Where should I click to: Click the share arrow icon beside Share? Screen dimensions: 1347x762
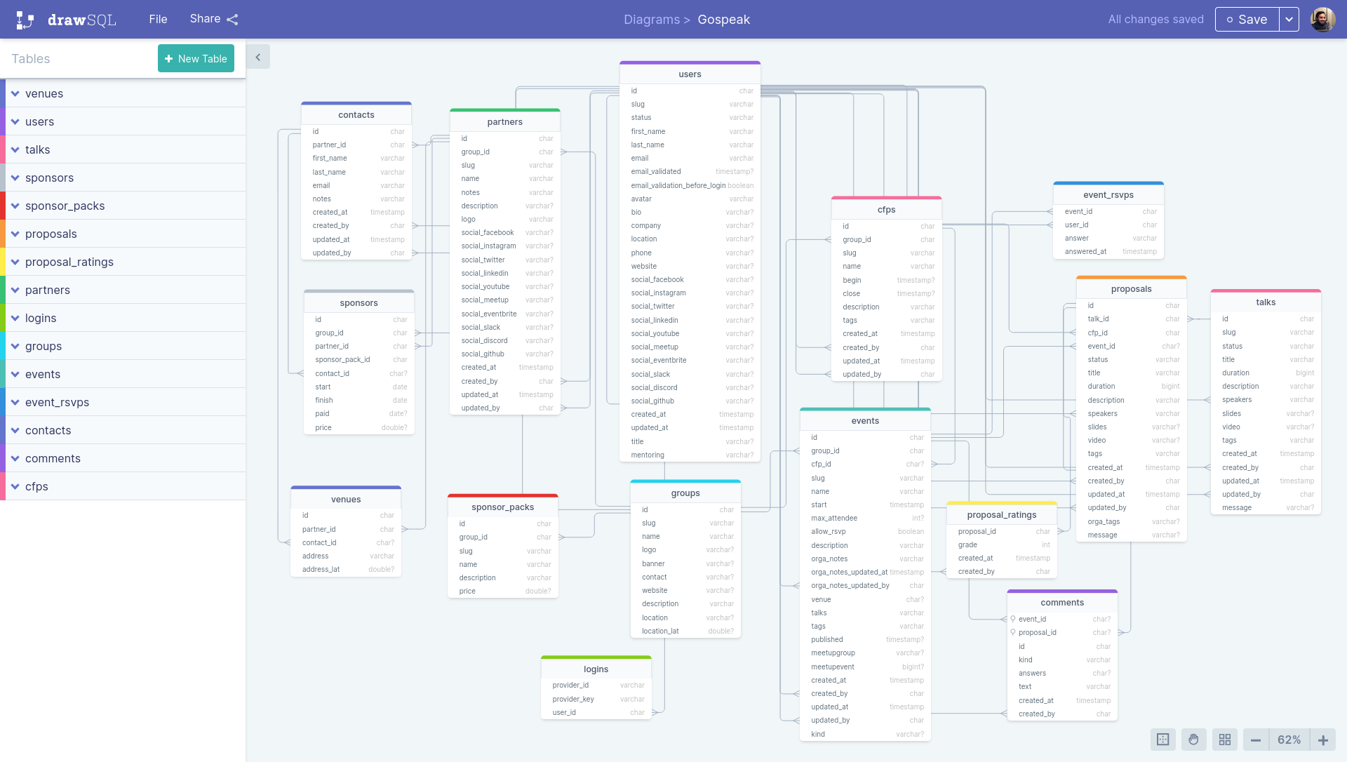tap(232, 19)
